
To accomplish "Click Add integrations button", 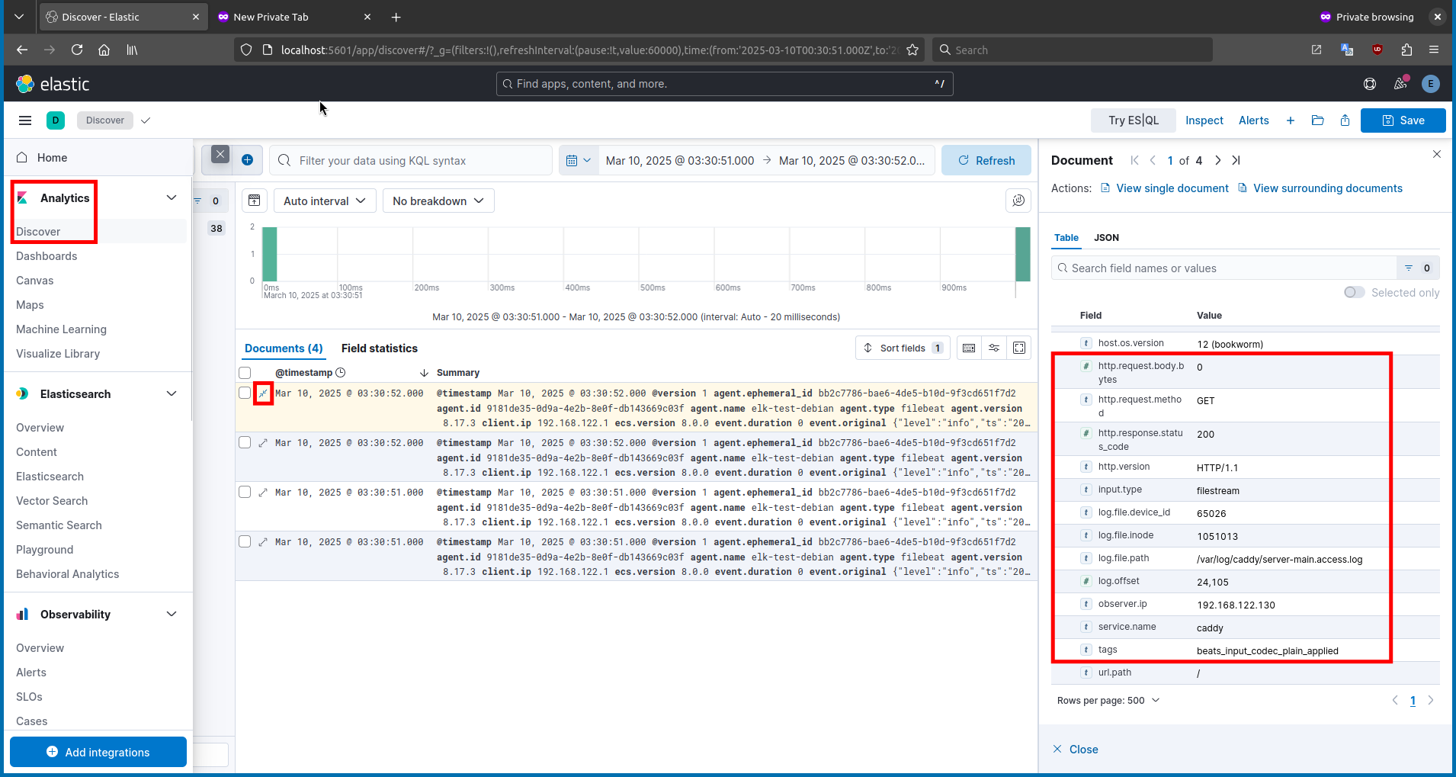I will click(98, 752).
